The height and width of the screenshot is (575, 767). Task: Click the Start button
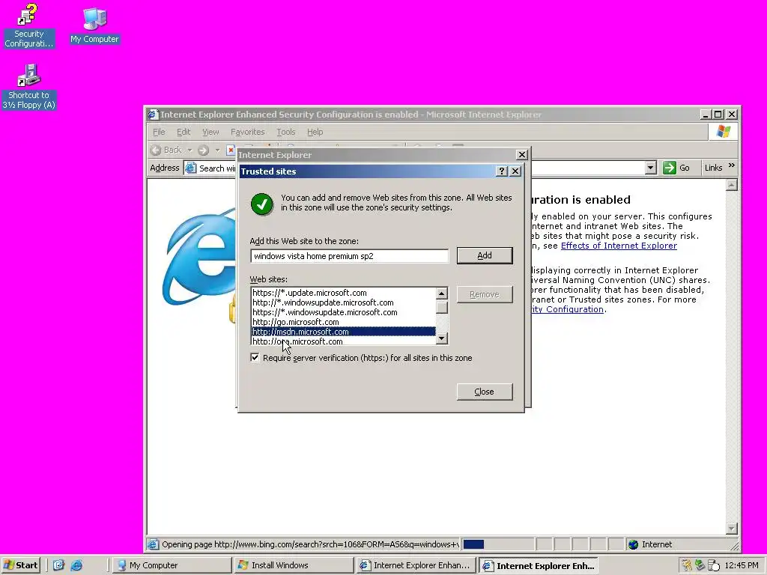20,565
